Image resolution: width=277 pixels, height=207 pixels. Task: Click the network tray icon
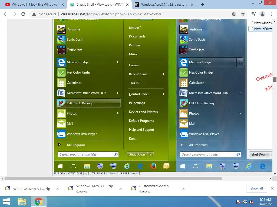tap(245, 202)
